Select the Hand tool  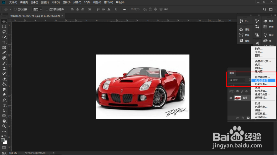[x=4, y=121]
